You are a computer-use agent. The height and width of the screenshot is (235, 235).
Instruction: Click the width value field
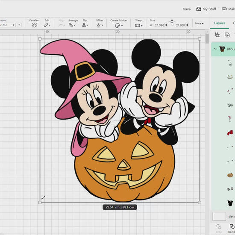(160, 25)
